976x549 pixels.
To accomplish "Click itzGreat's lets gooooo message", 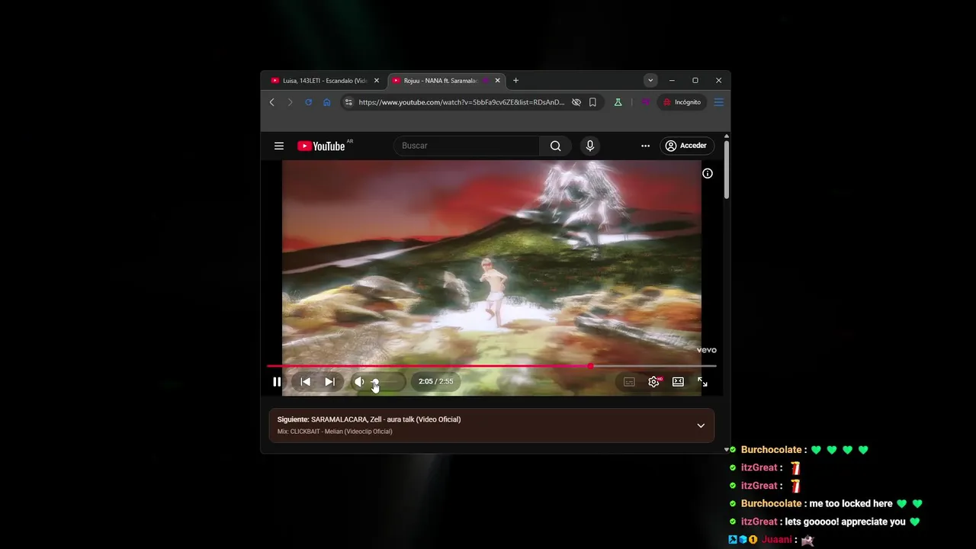I will click(846, 522).
